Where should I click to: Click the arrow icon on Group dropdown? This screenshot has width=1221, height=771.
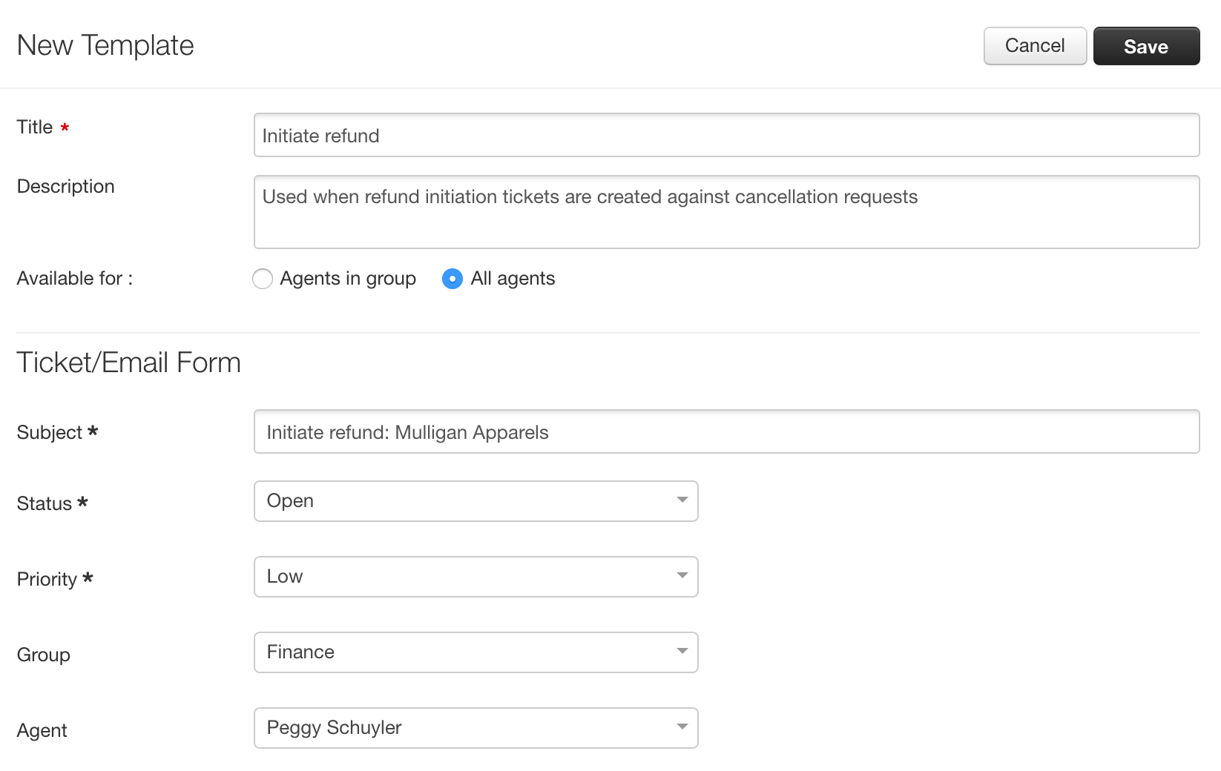682,652
